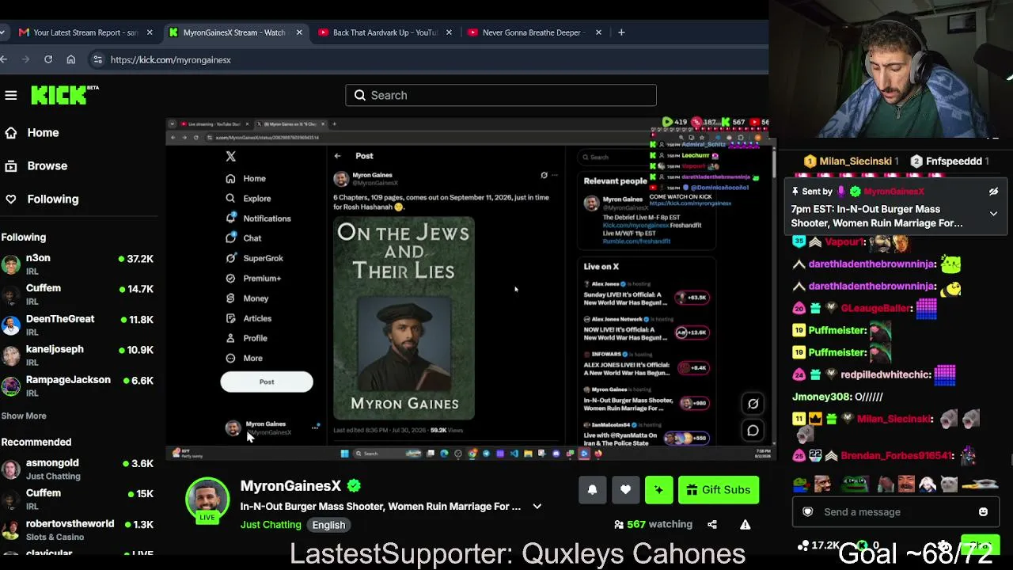This screenshot has width=1013, height=570.
Task: Click the 'On the Jews and Their Lies' book cover image
Action: coord(404,318)
